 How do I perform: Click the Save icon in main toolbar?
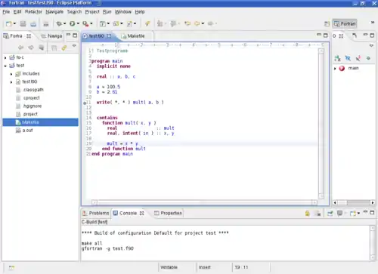coord(23,23)
